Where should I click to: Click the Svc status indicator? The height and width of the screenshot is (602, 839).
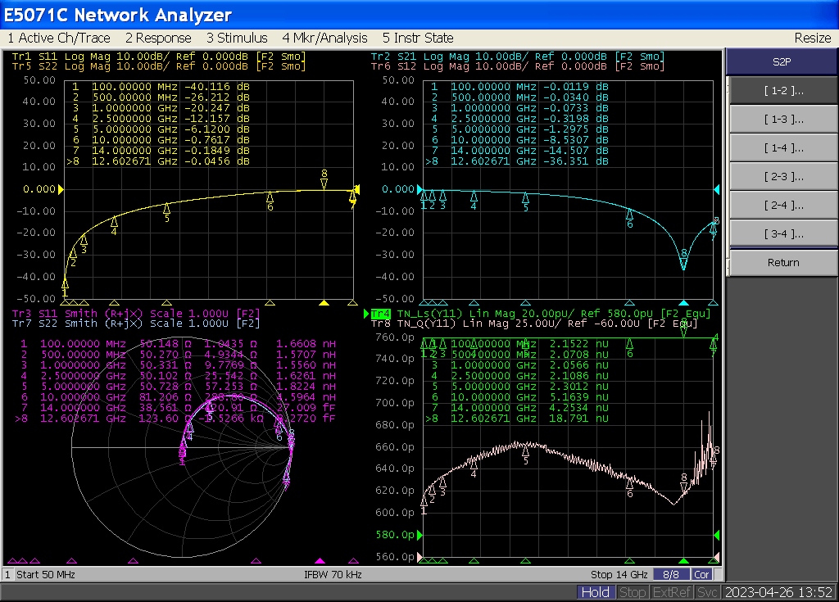(x=707, y=592)
